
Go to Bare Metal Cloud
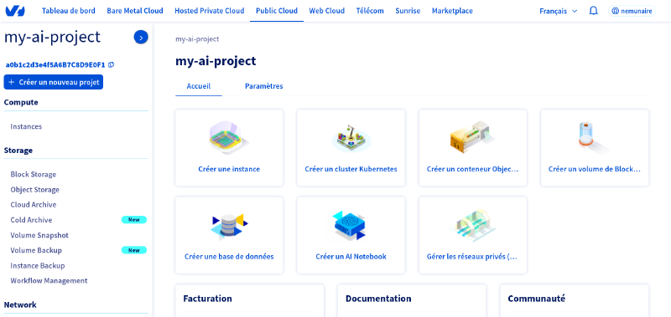(x=135, y=11)
